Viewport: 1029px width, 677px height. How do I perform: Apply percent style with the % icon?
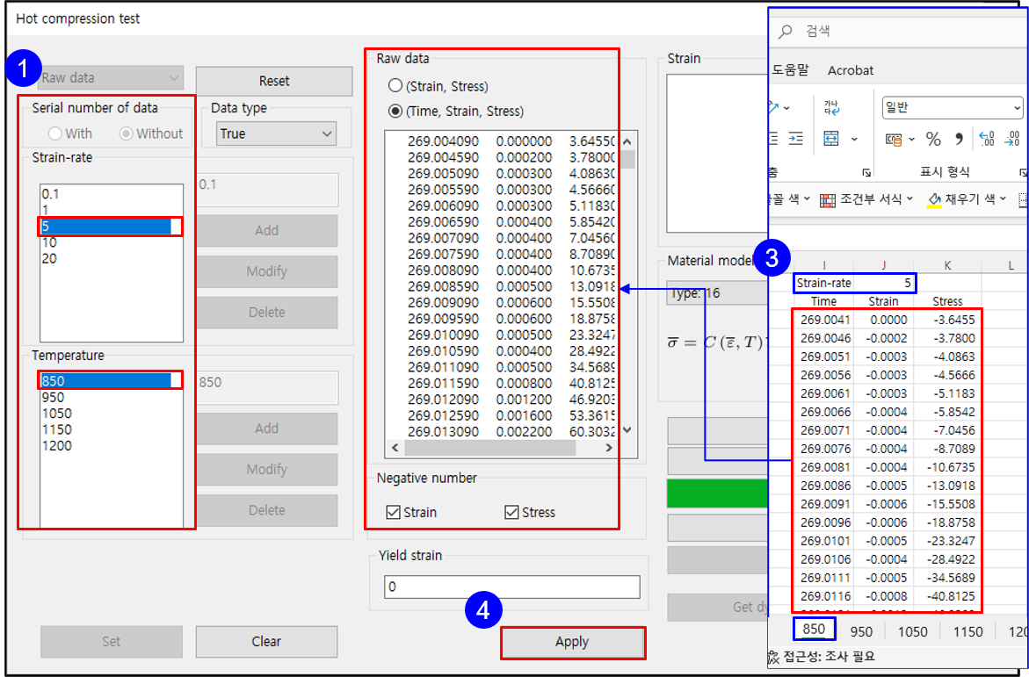pos(933,139)
